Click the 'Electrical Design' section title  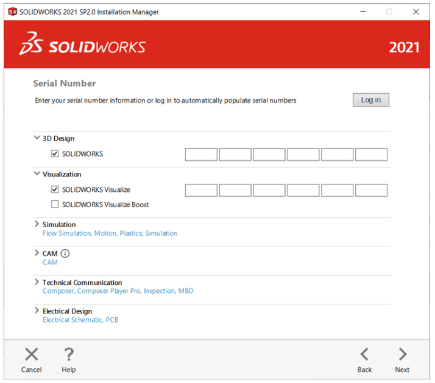point(67,311)
